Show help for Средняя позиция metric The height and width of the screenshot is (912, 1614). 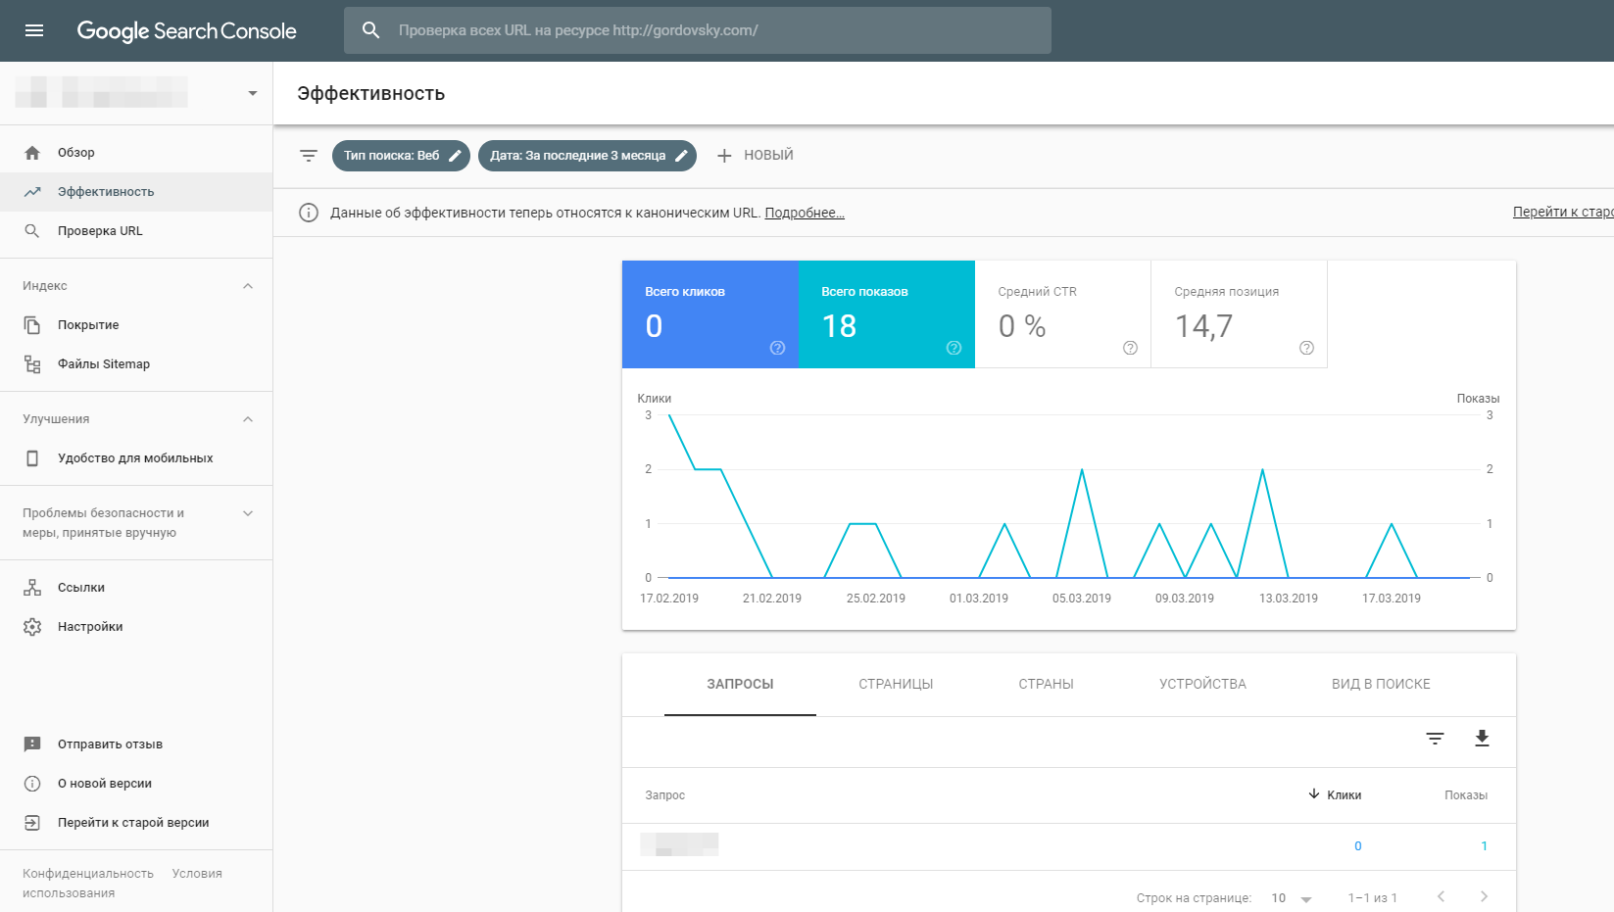click(1306, 348)
